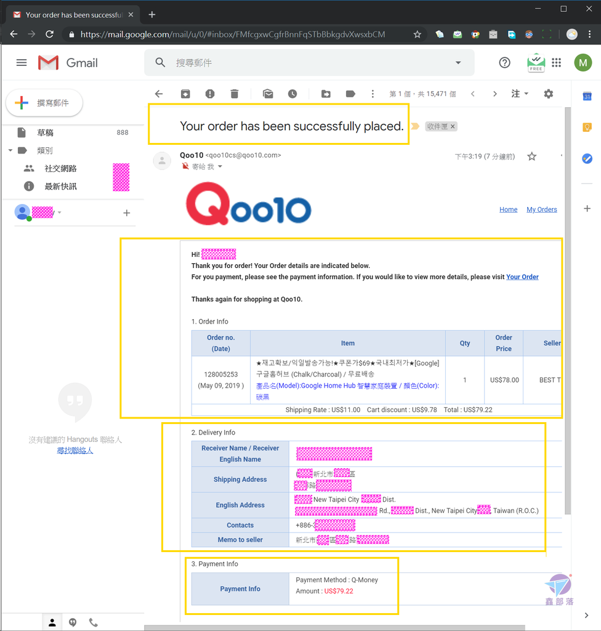
Task: Click the red amount US$79.22
Action: click(339, 591)
